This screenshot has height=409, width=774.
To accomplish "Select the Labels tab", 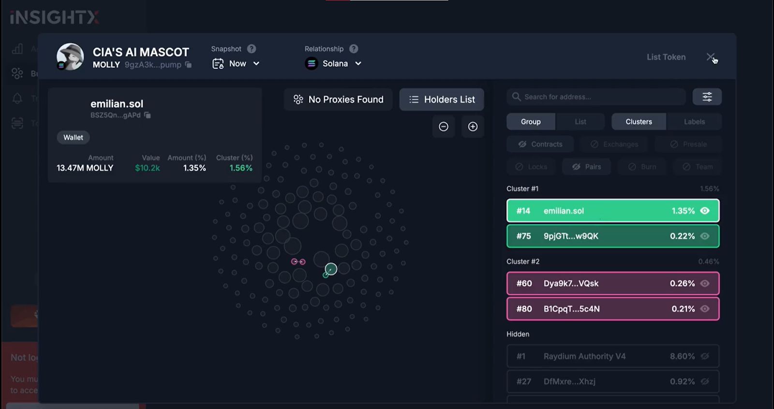I will (x=694, y=122).
